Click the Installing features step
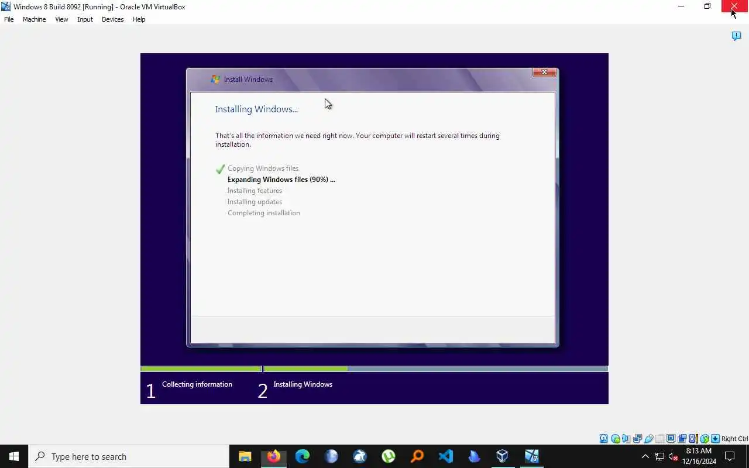The image size is (749, 468). [x=255, y=191]
